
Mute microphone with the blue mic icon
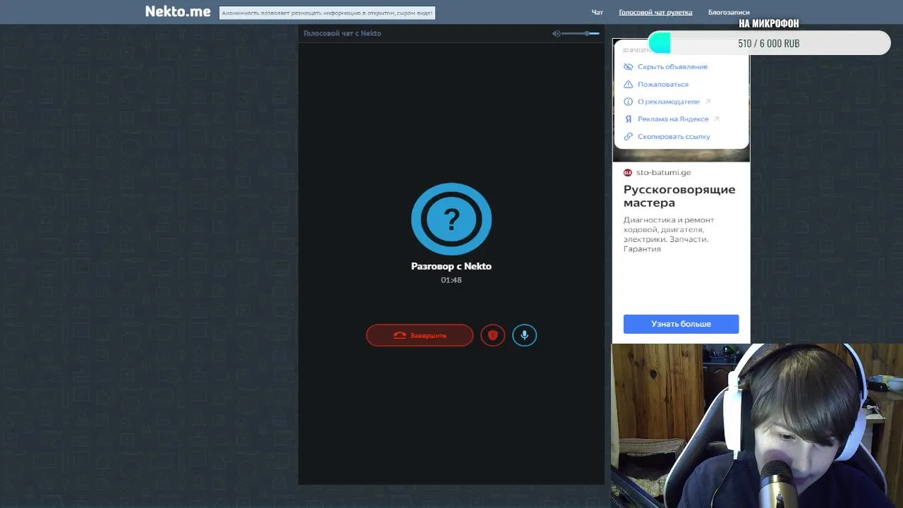click(x=524, y=335)
